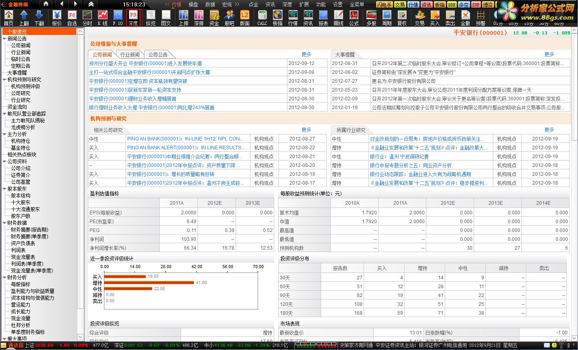578x350 pixels.
Task: Open the L2 版面 layout icon
Action: (x=245, y=18)
